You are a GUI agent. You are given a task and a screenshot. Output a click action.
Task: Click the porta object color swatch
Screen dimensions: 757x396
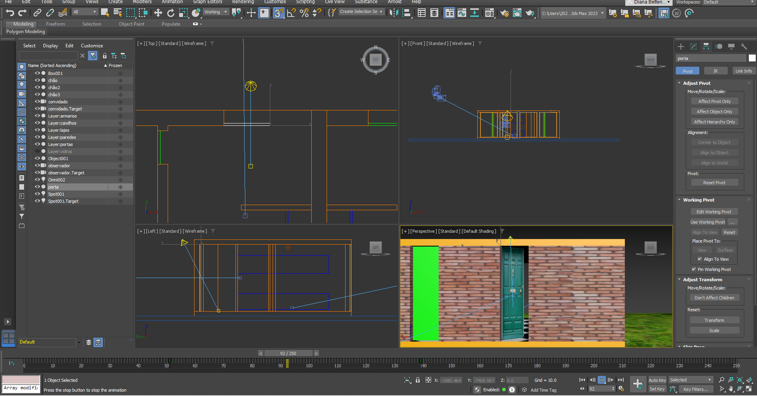pyautogui.click(x=752, y=58)
